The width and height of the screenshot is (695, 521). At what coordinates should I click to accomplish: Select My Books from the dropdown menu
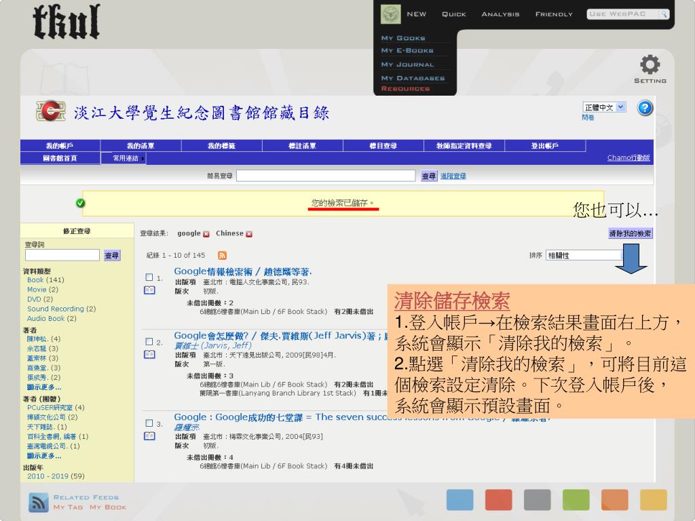[403, 38]
